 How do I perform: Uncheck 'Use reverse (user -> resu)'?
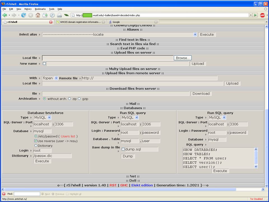tap(36, 141)
